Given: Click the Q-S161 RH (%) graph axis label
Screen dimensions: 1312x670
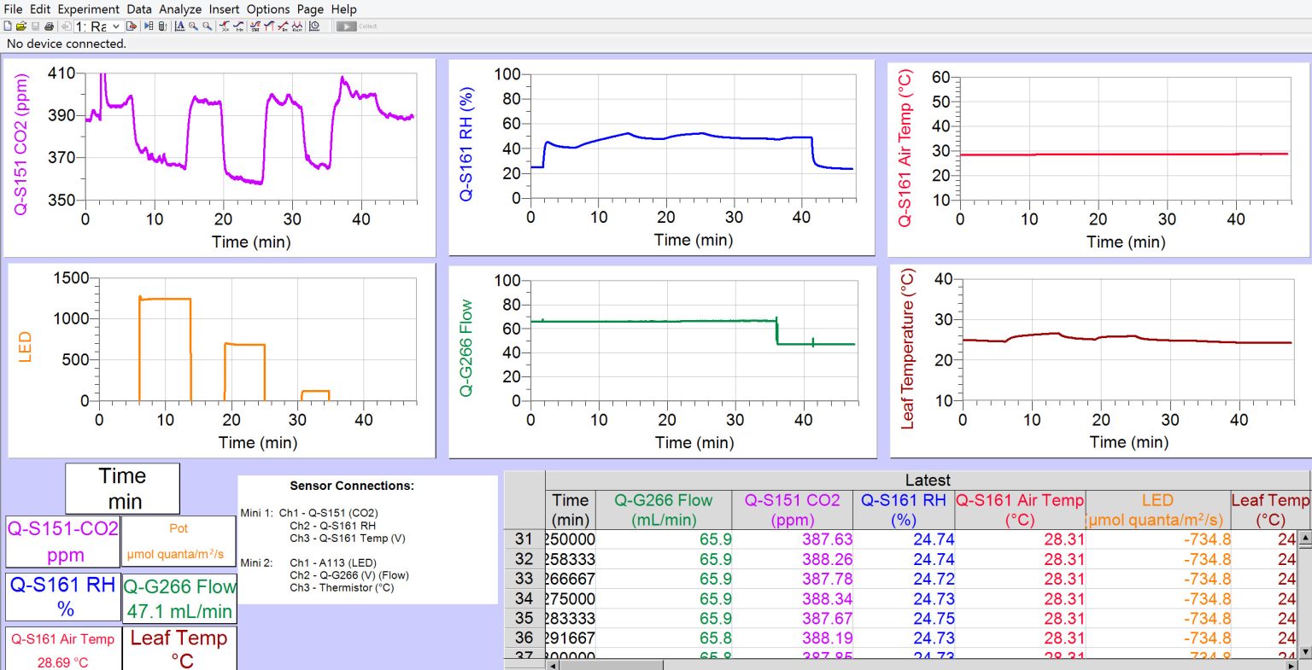Looking at the screenshot, I should pyautogui.click(x=466, y=144).
